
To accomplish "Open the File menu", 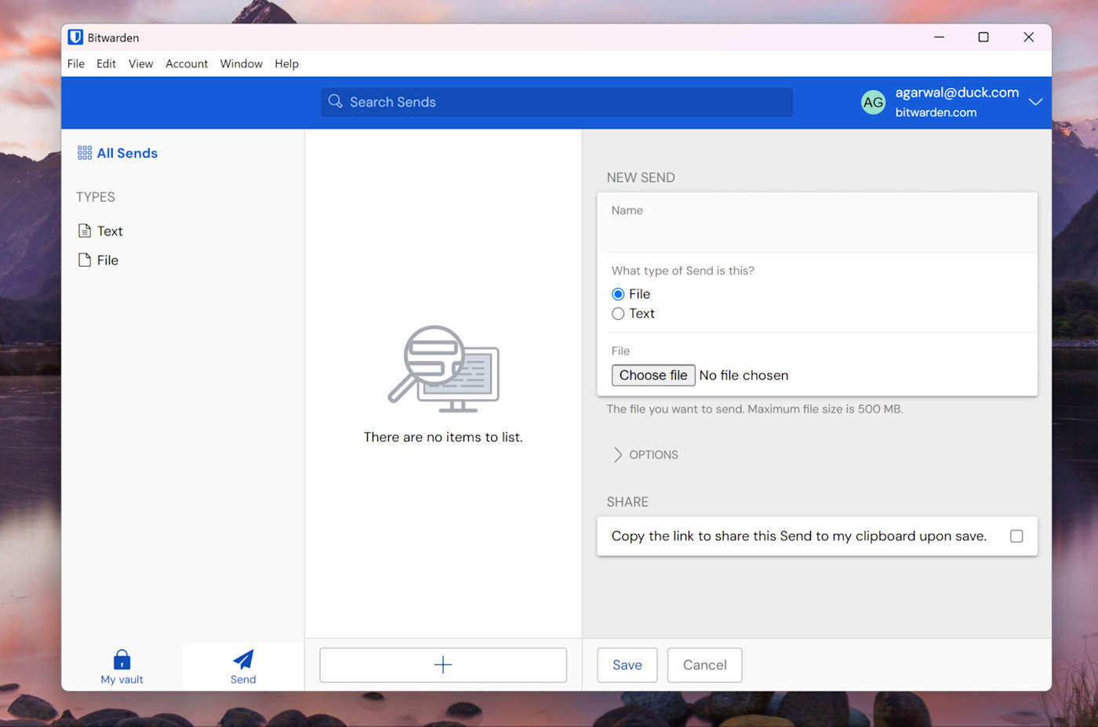I will pyautogui.click(x=76, y=64).
